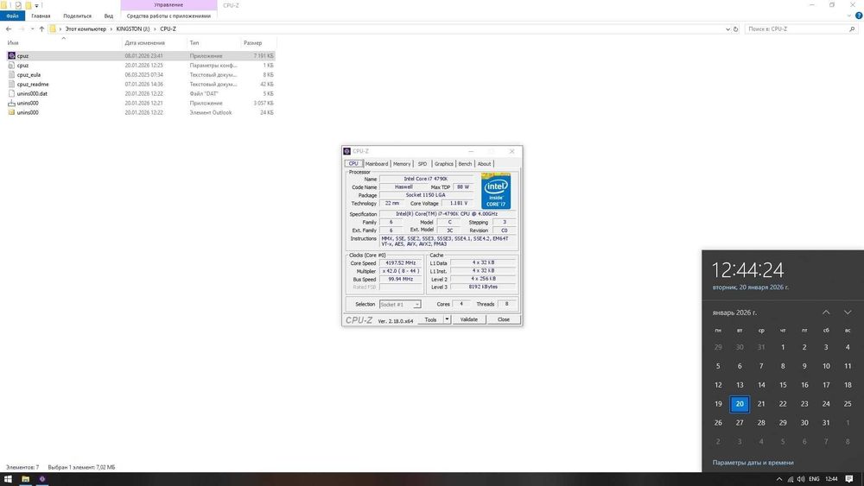The width and height of the screenshot is (864, 486).
Task: Show hidden system tray icons
Action: pos(779,479)
